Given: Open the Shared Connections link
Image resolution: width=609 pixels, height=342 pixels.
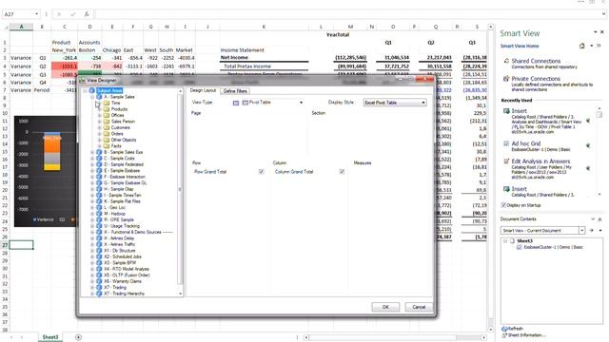Looking at the screenshot, I should tap(536, 61).
